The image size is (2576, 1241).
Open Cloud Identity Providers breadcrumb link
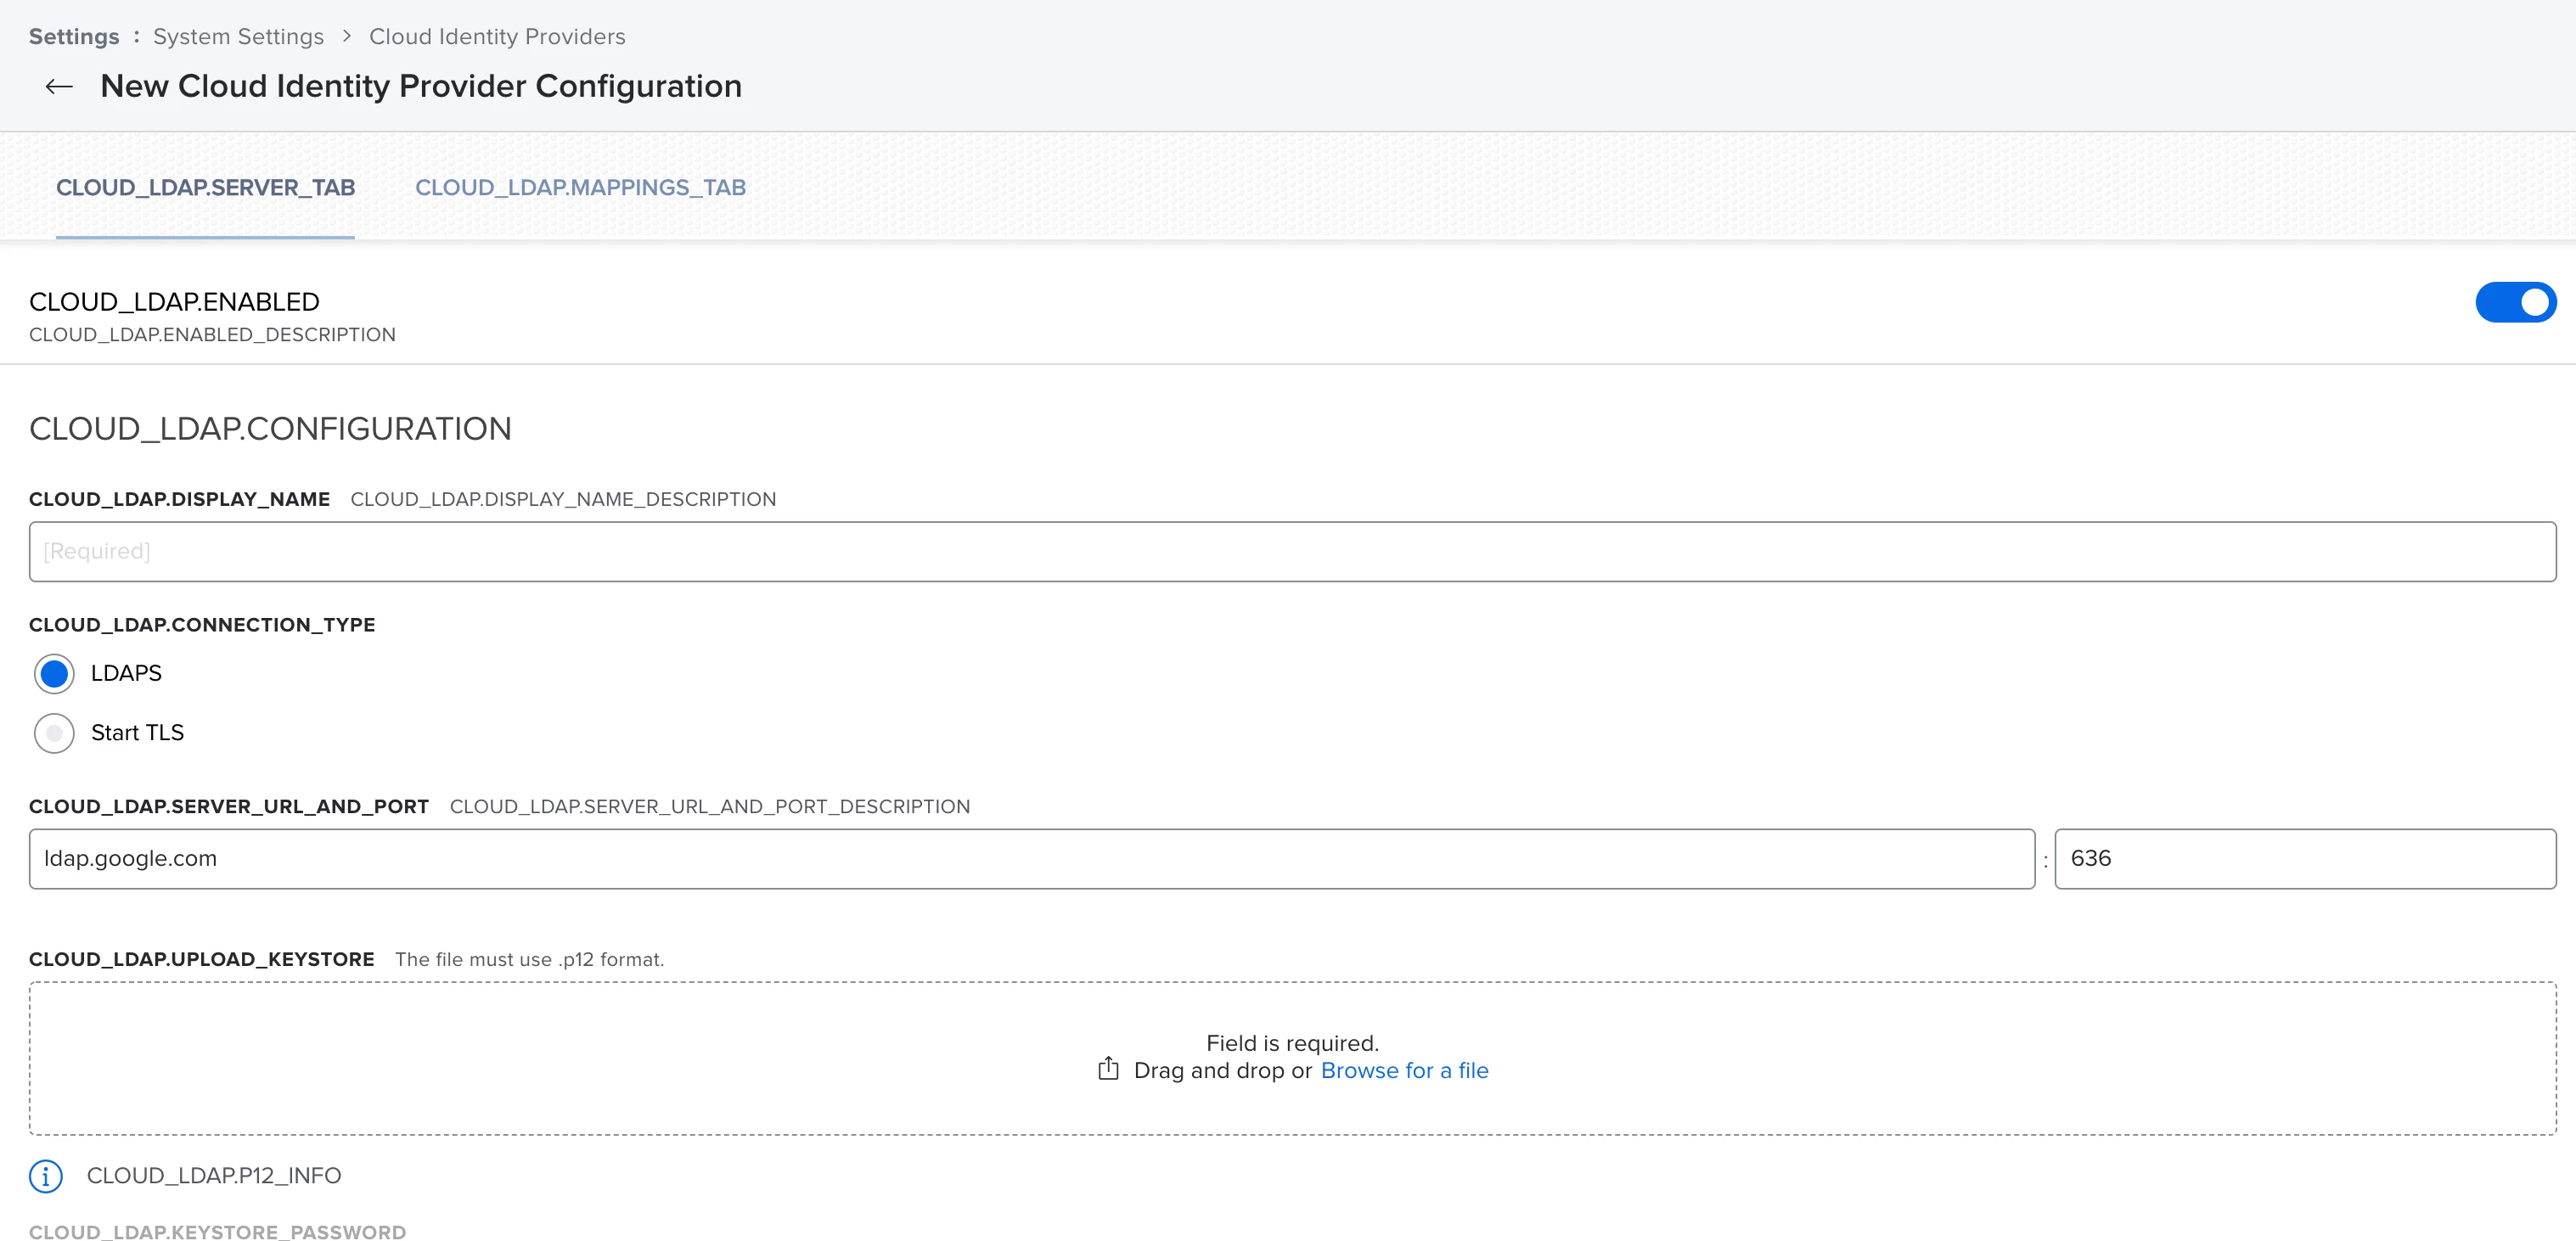tap(497, 37)
